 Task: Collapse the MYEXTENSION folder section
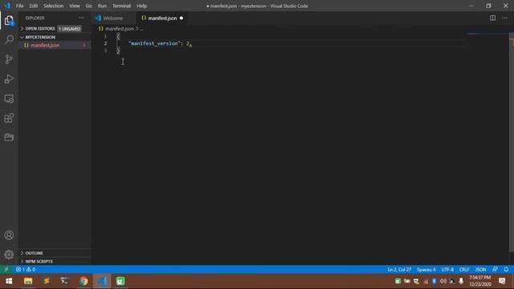(40, 38)
